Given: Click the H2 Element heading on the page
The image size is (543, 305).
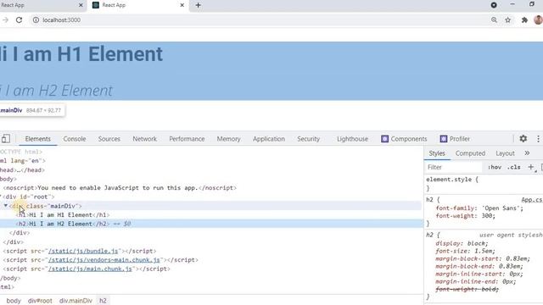Looking at the screenshot, I should coord(56,91).
